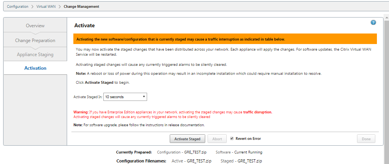The height and width of the screenshot is (164, 389).
Task: Switch to the Change Preparation tab
Action: 35,41
